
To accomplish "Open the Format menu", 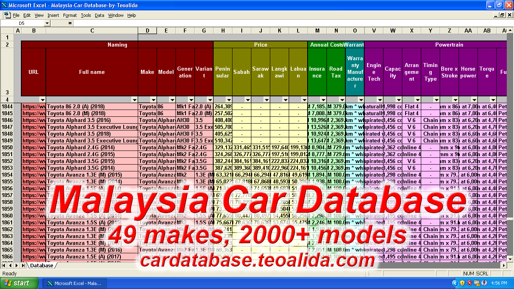I will click(70, 15).
